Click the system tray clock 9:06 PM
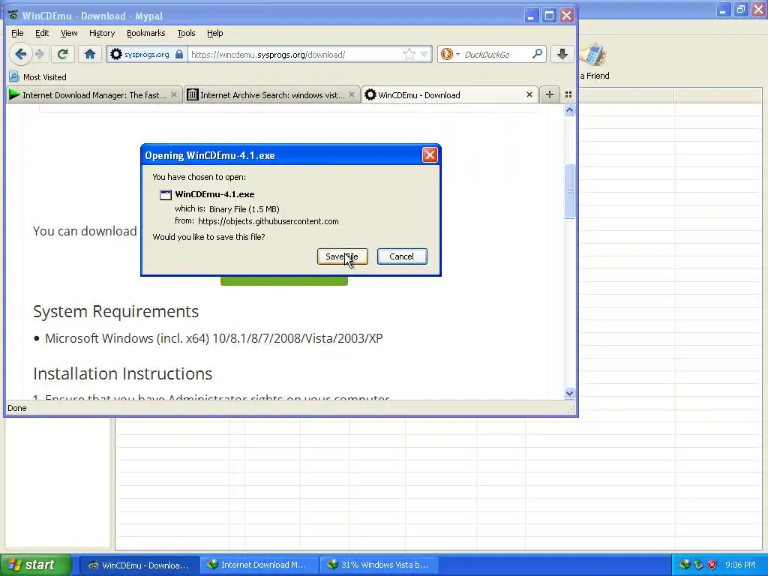This screenshot has height=576, width=768. 740,565
